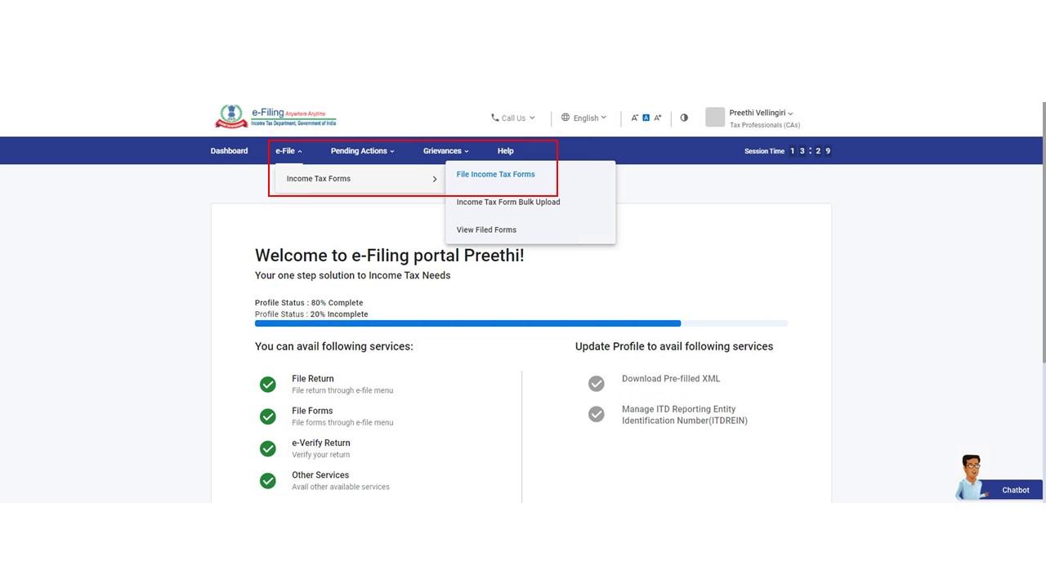
Task: Choose Income Tax Form Bulk Upload
Action: coord(507,203)
